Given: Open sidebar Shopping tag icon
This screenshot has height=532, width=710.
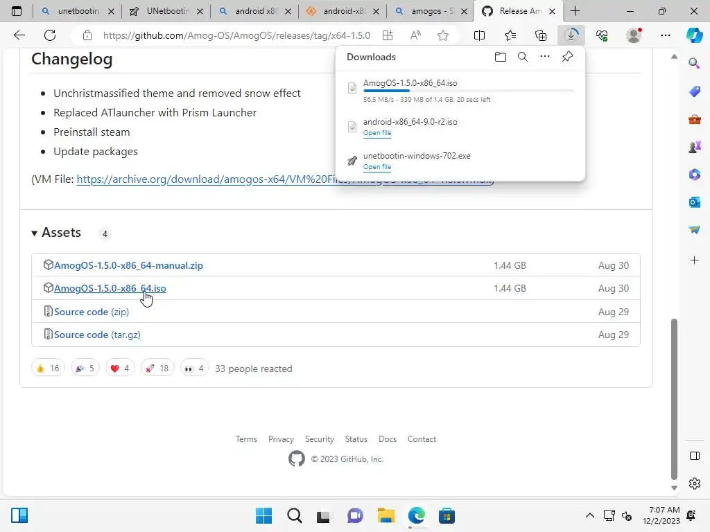Looking at the screenshot, I should [694, 91].
